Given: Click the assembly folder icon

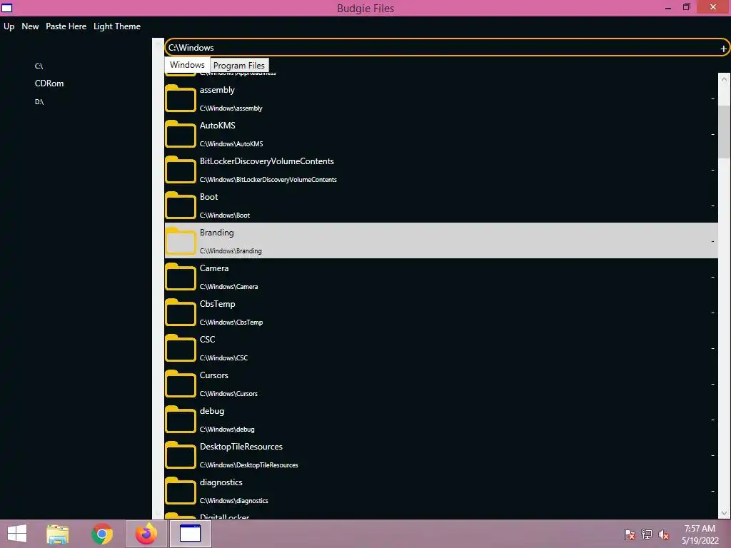Looking at the screenshot, I should pyautogui.click(x=181, y=98).
